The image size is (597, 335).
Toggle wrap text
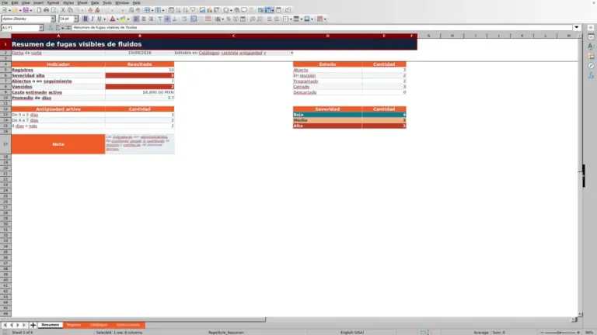pyautogui.click(x=184, y=19)
